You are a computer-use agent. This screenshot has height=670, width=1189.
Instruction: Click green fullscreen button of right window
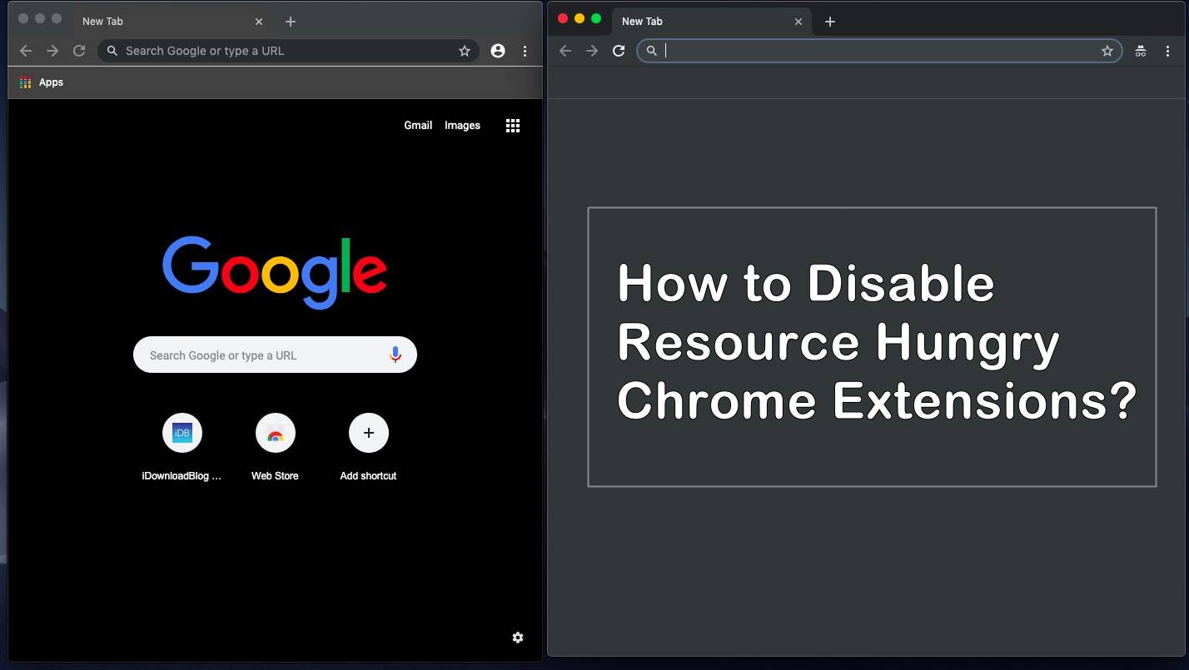click(596, 18)
